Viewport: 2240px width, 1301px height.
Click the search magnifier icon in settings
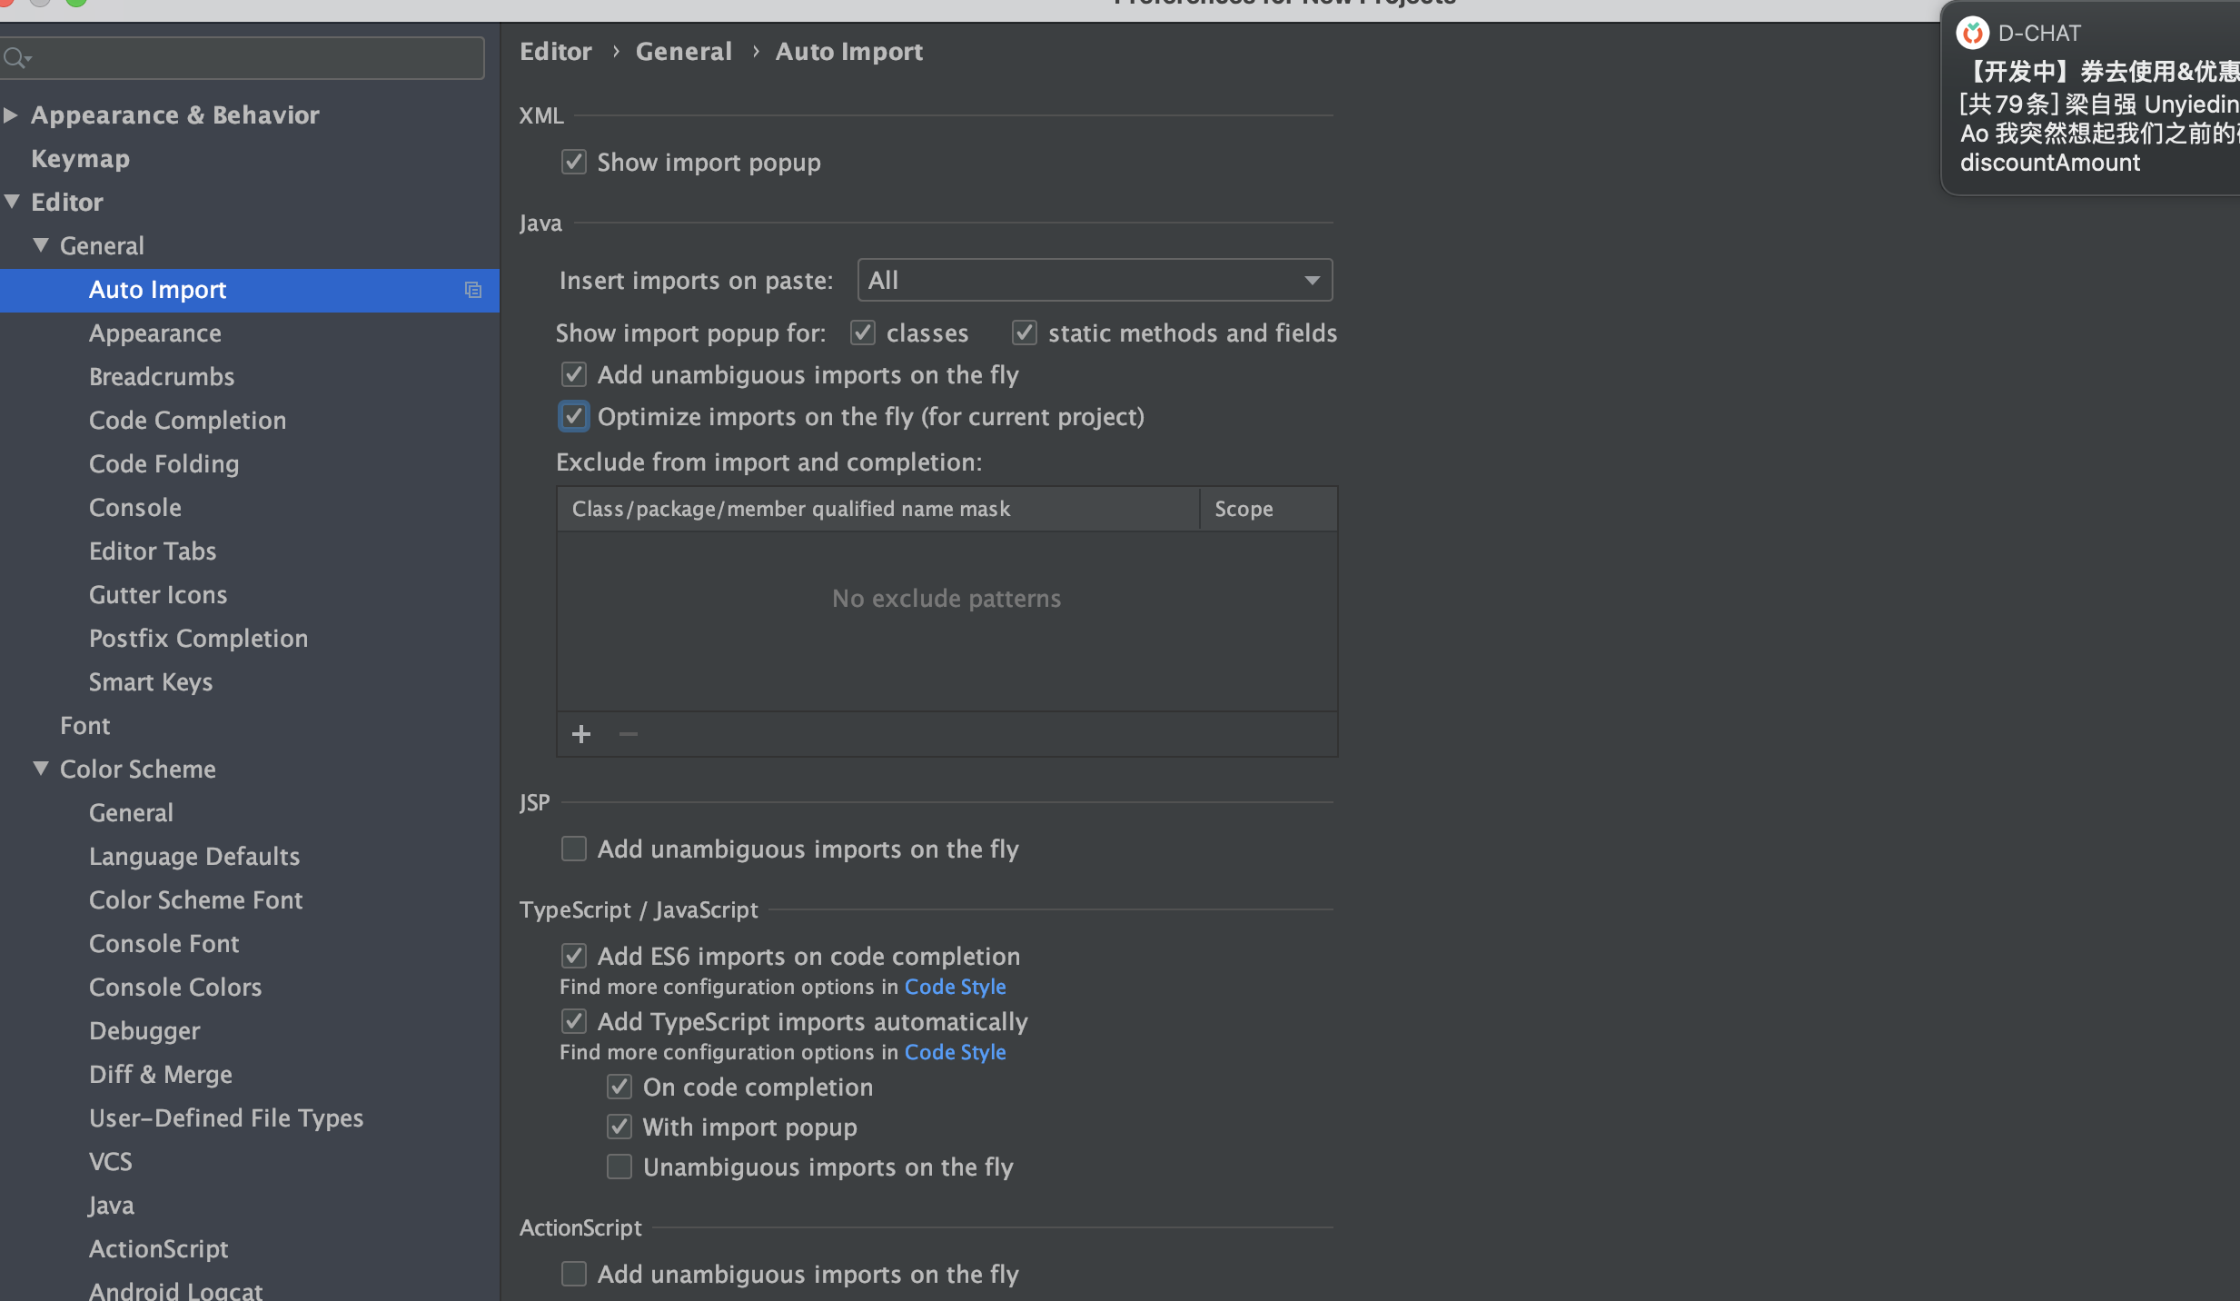tap(15, 59)
